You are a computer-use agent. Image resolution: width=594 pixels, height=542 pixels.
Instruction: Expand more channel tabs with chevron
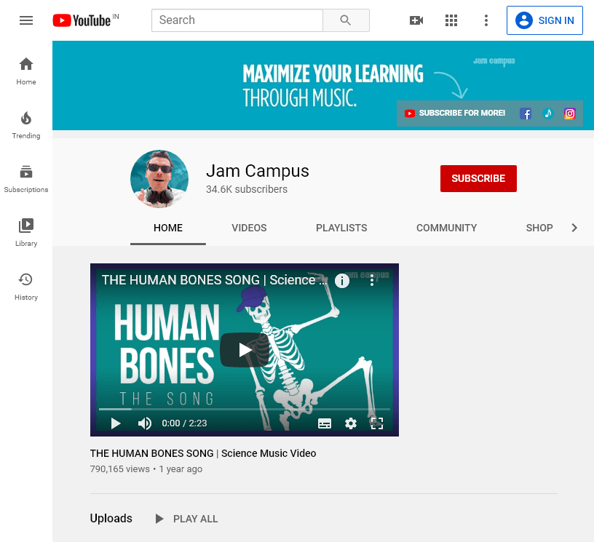click(574, 228)
